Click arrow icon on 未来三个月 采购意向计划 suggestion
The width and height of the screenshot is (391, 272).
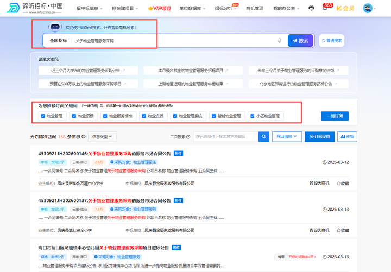click(x=338, y=71)
